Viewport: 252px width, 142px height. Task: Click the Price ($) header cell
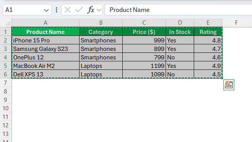(144, 32)
